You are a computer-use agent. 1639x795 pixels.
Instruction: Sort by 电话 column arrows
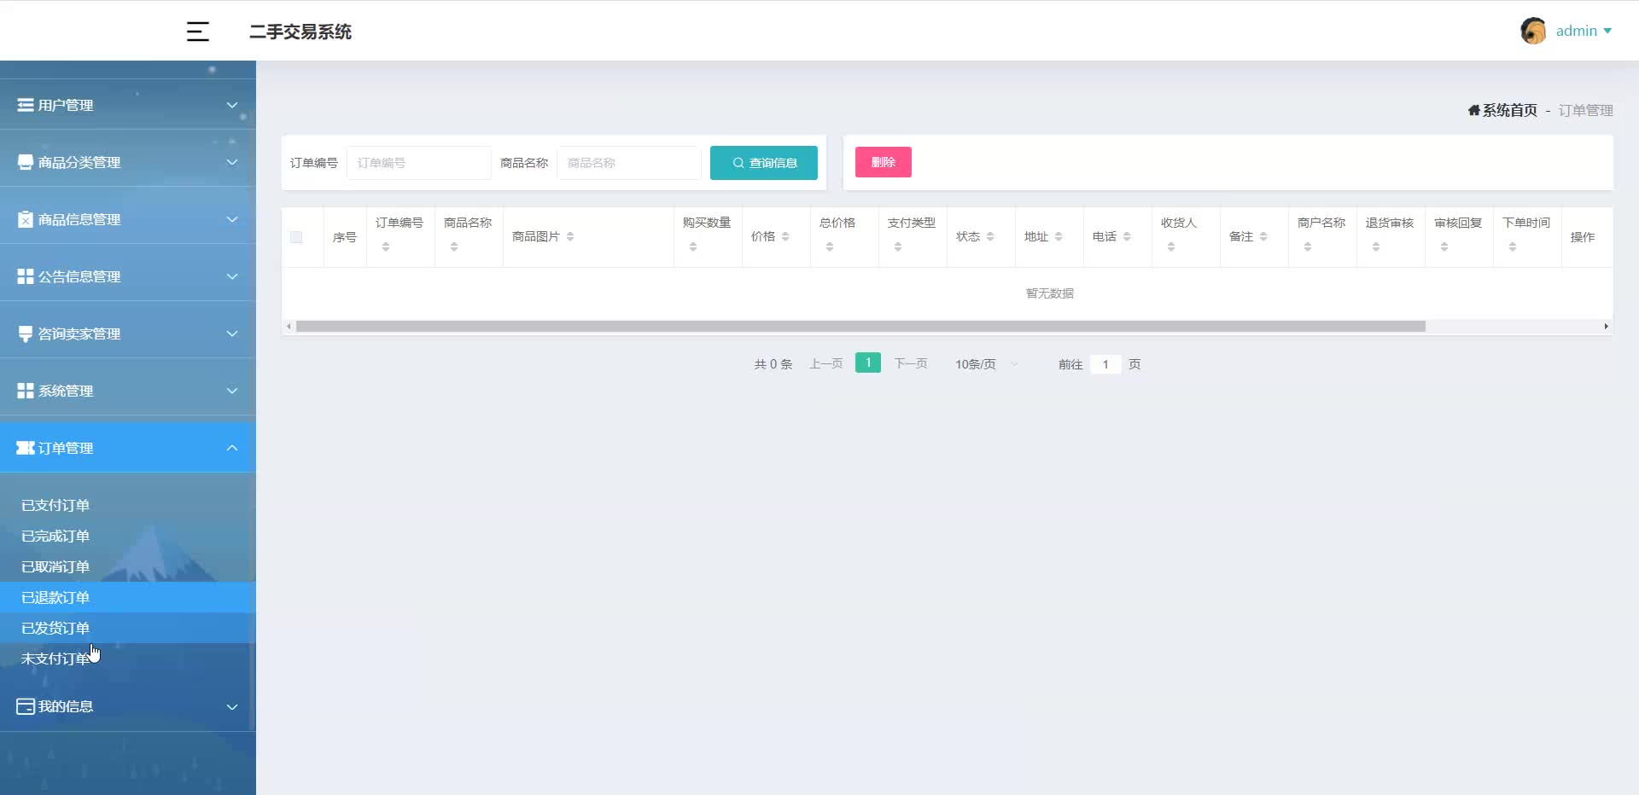[x=1127, y=236]
